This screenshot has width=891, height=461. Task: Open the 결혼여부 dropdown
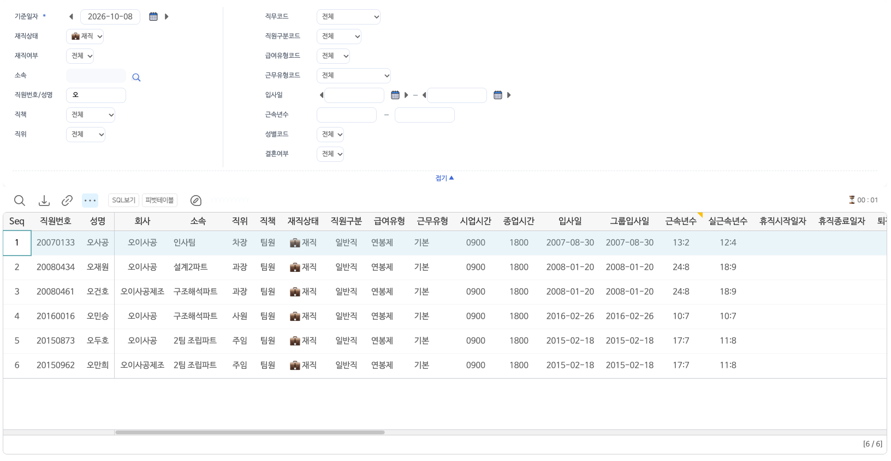(x=330, y=154)
